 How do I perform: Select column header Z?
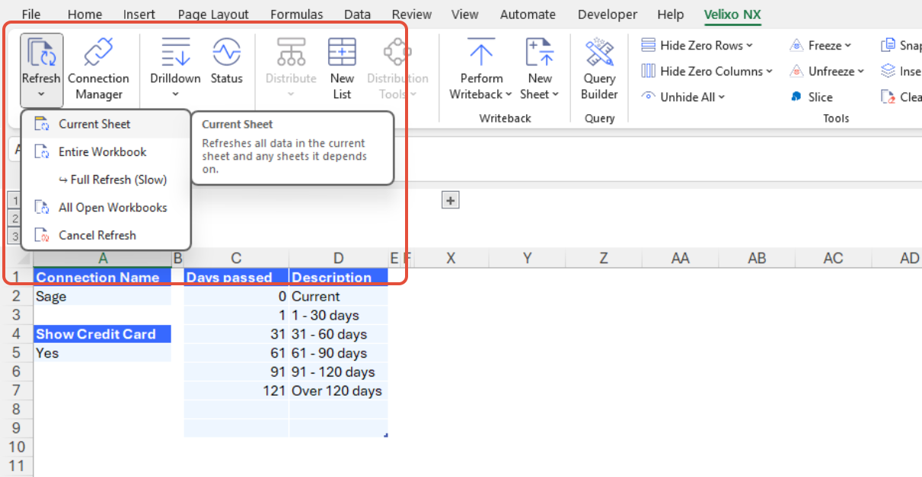(x=604, y=259)
